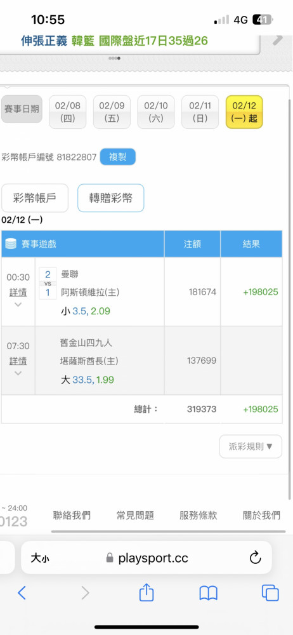Open Safari bookmarks book icon
Image resolution: width=293 pixels, height=635 pixels.
click(x=209, y=593)
